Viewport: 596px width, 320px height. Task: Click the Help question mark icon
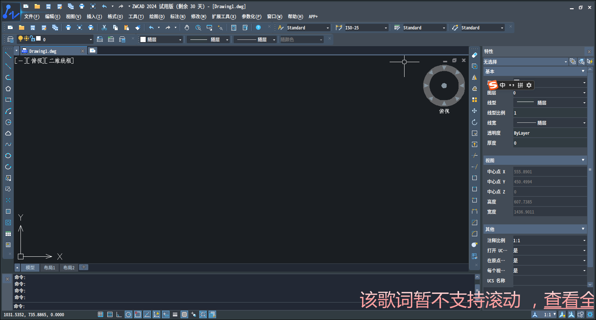258,28
